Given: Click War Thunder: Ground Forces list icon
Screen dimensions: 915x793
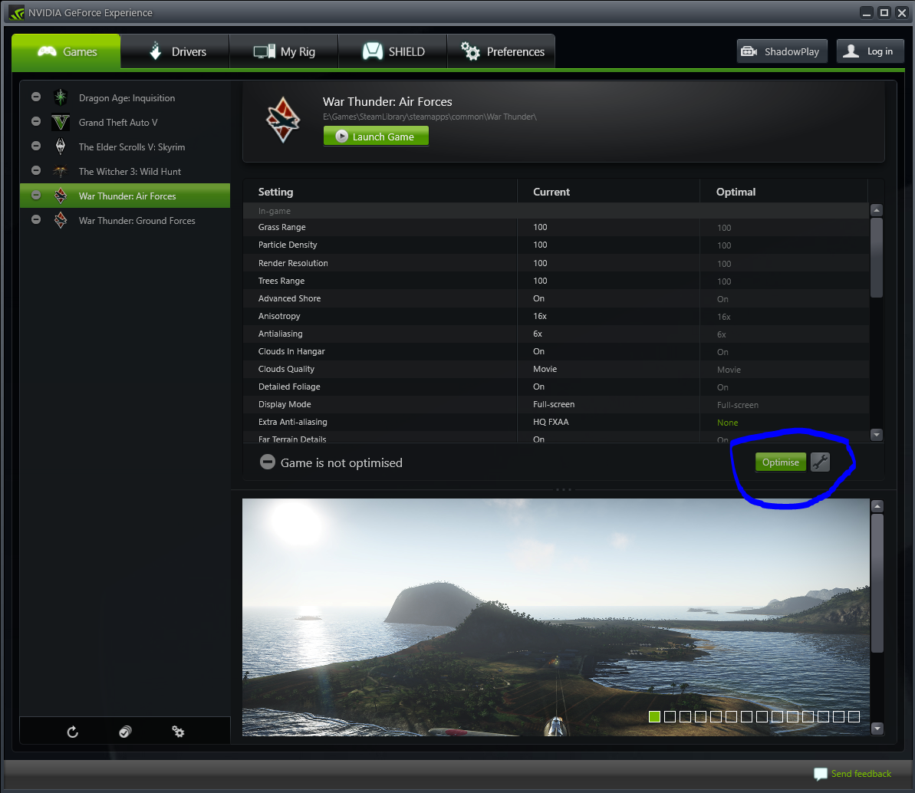Looking at the screenshot, I should pyautogui.click(x=61, y=220).
